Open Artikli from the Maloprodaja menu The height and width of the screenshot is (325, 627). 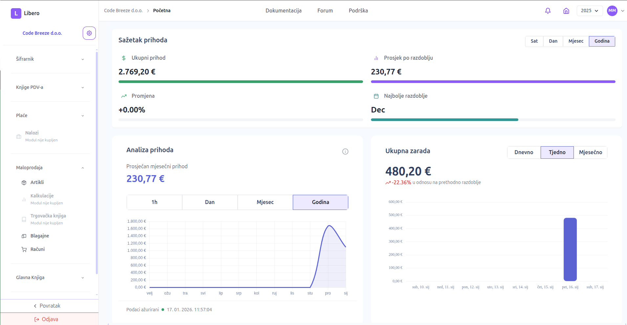coord(37,182)
